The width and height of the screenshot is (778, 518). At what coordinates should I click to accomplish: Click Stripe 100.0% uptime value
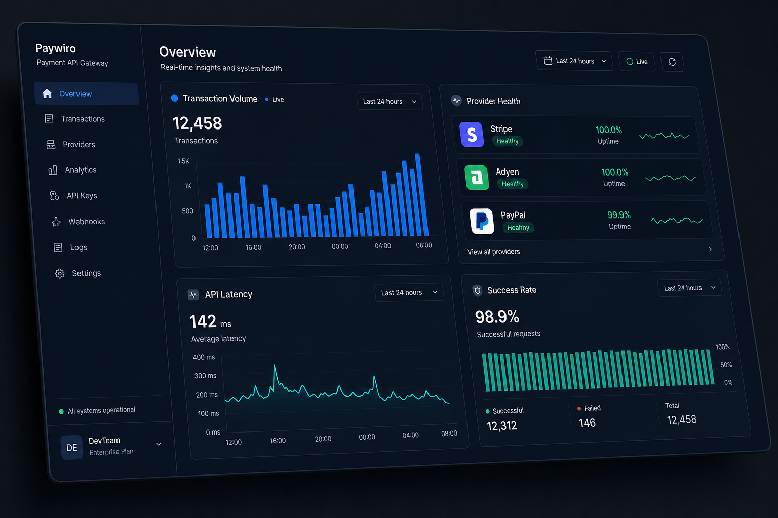tap(608, 130)
